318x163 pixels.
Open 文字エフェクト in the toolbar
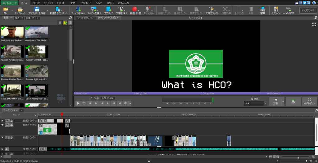(x=212, y=10)
